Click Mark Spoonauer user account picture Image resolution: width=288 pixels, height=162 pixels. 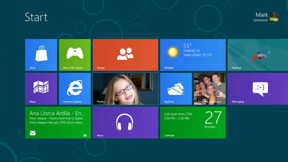[274, 17]
